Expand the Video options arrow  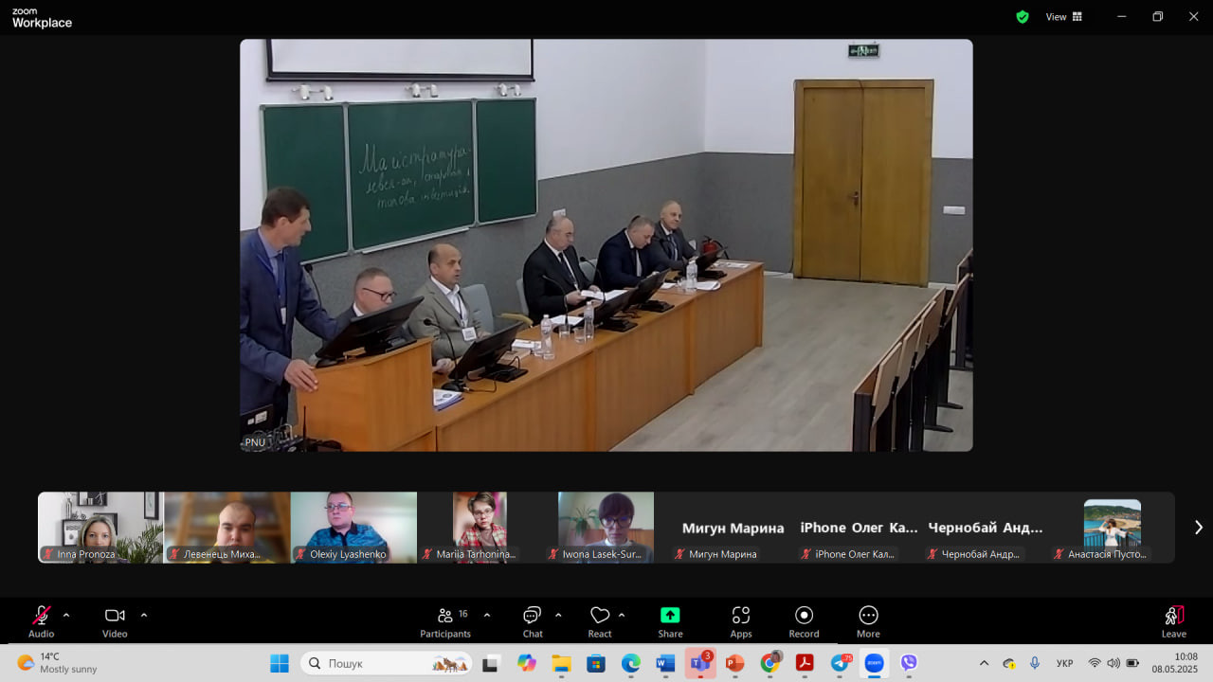[x=144, y=615]
